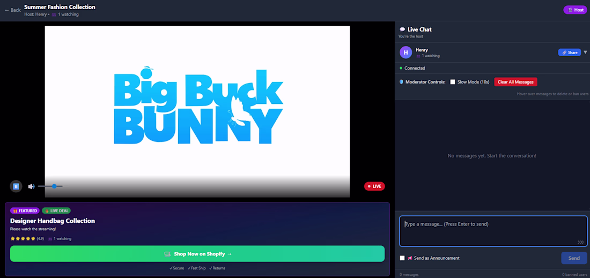Image resolution: width=590 pixels, height=278 pixels.
Task: Click 'You're the host' text
Action: pyautogui.click(x=410, y=36)
